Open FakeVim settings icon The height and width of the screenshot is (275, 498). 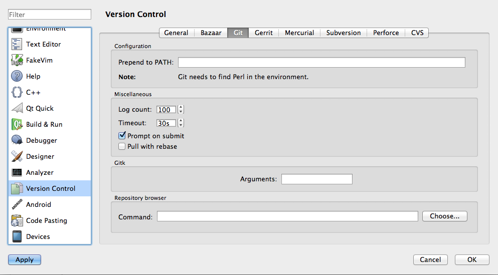pos(17,60)
